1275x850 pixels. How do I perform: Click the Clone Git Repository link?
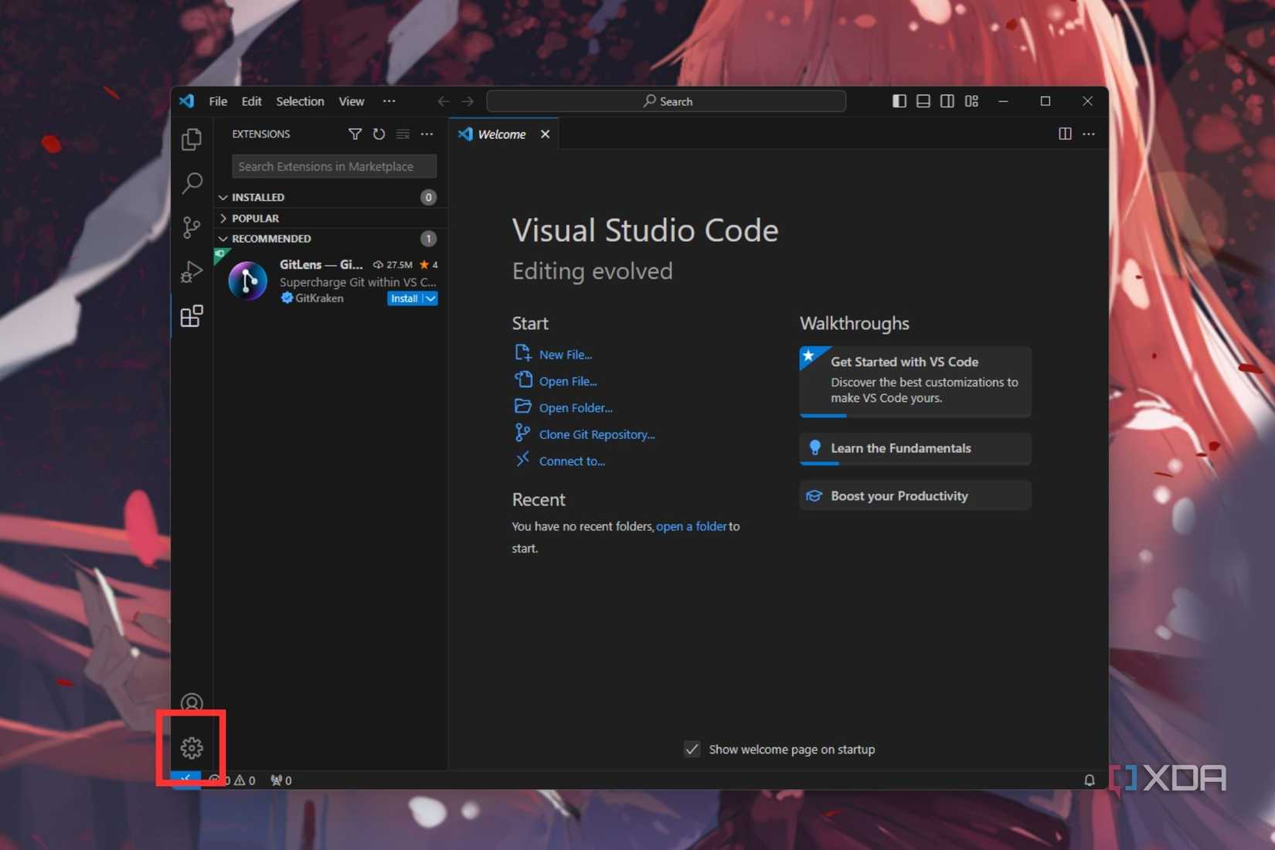596,434
